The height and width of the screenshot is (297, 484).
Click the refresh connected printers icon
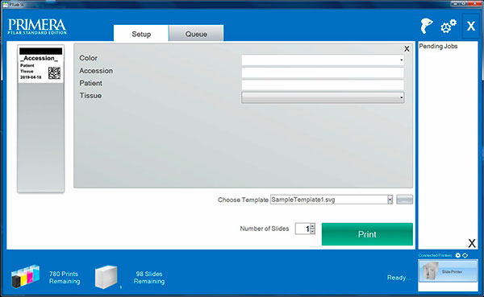(465, 255)
